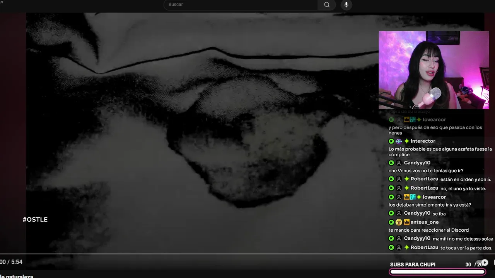Click the emoji avatar beside anteus_one
Viewport: 495px width, 278px height.
pyautogui.click(x=399, y=222)
